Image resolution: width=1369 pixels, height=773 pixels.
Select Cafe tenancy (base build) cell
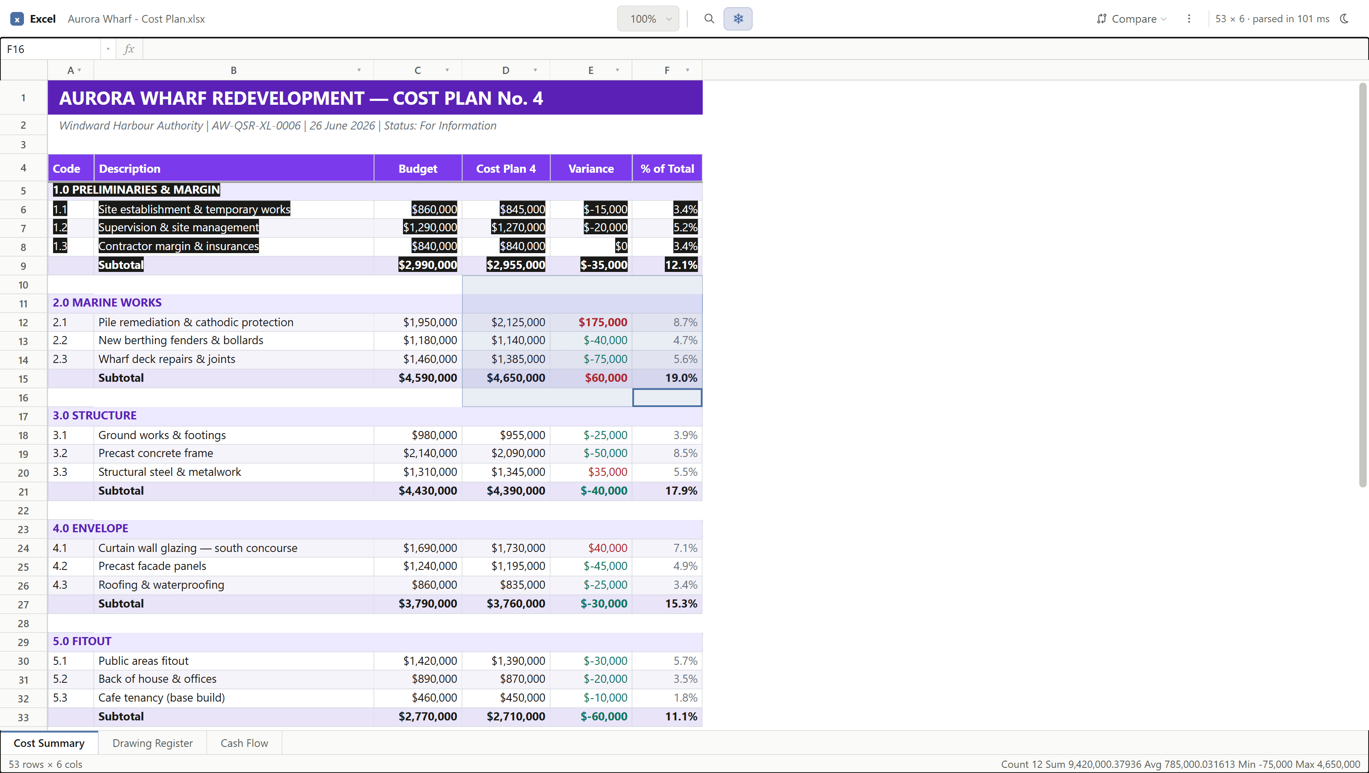tap(233, 698)
